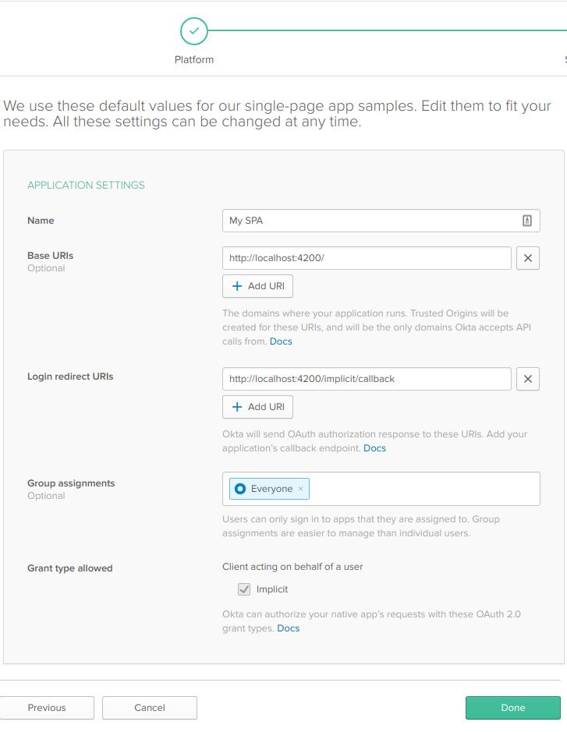This screenshot has width=567, height=732.
Task: Open Docs link for Base URIs
Action: 281,341
